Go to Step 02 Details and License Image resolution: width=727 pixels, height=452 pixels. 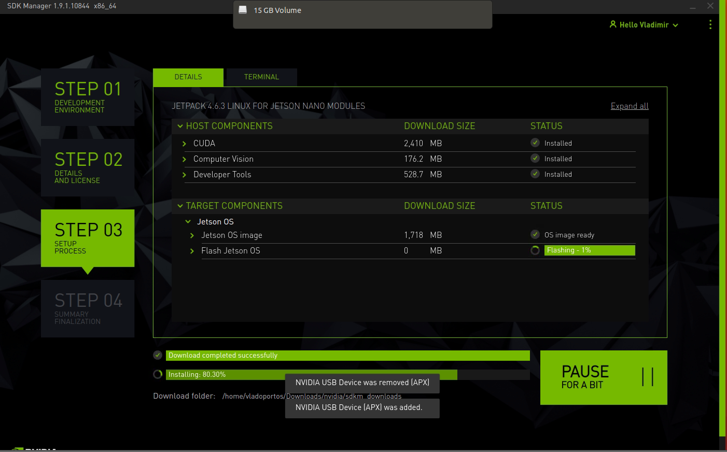pyautogui.click(x=88, y=167)
